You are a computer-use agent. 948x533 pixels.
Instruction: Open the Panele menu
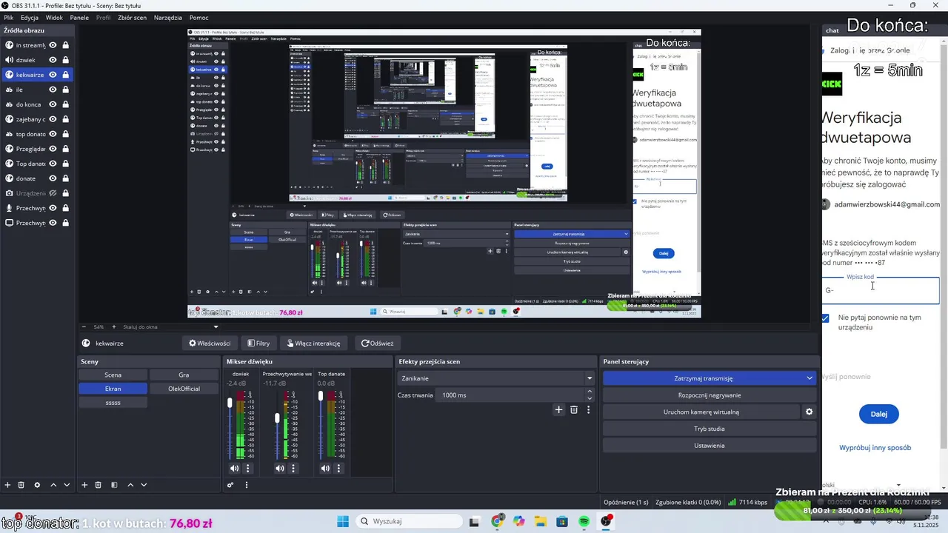click(79, 17)
